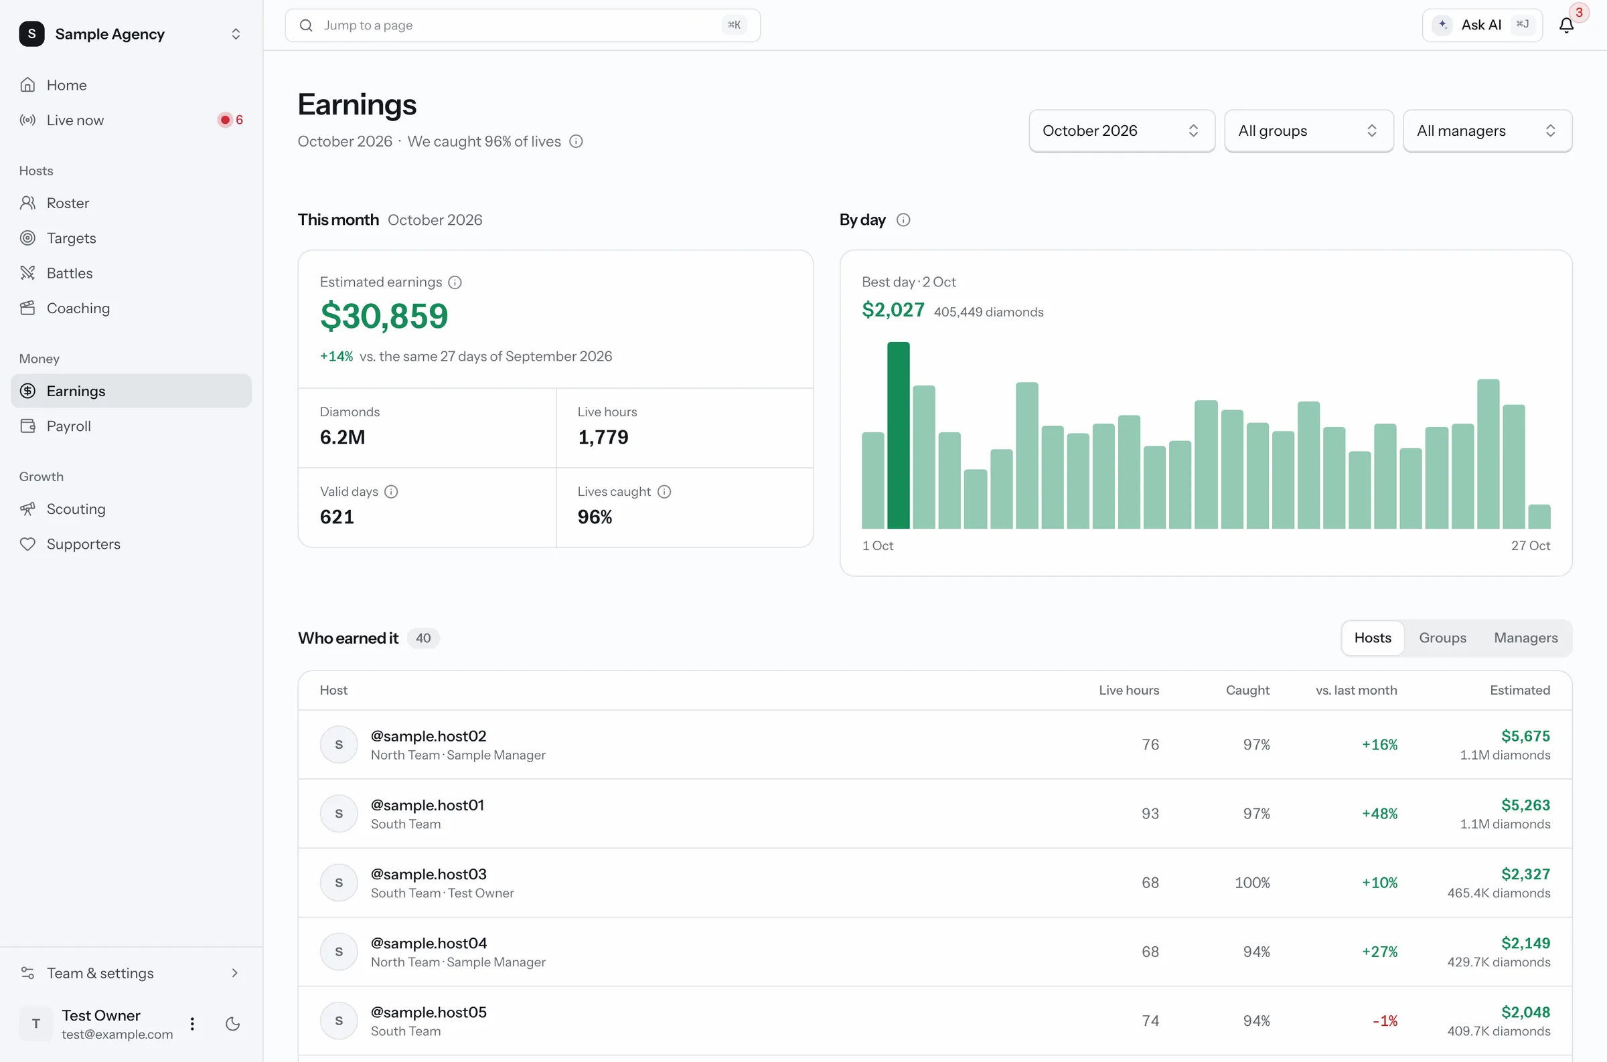This screenshot has width=1607, height=1062.
Task: Click the Live now red count badge
Action: (230, 120)
